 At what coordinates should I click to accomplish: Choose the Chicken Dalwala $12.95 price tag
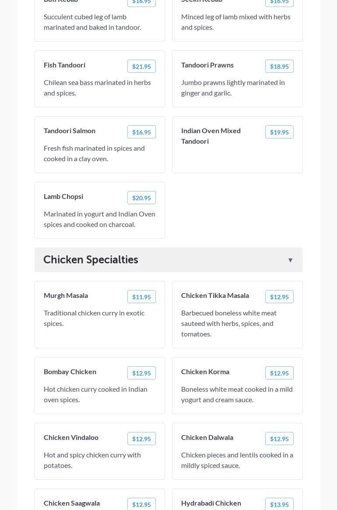tap(279, 439)
